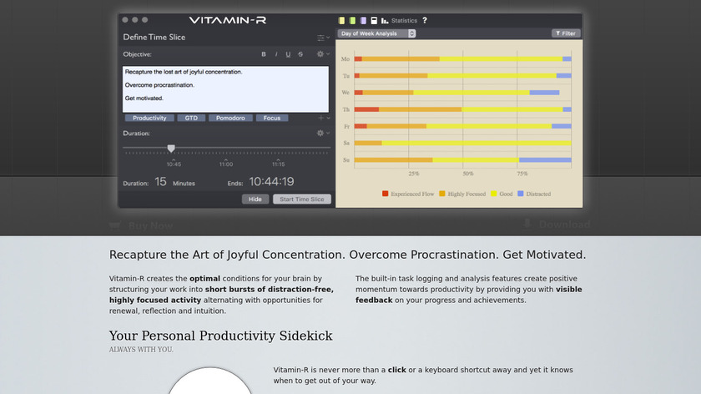Click the "Your Personal Productivity Sidekick" heading
The height and width of the screenshot is (394, 701).
click(x=221, y=336)
